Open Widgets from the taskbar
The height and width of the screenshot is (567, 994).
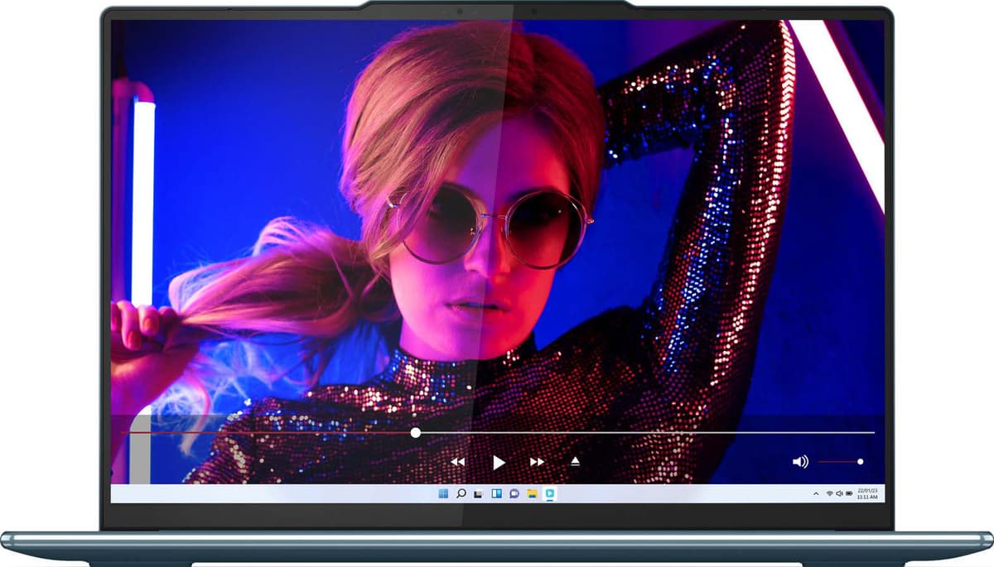click(496, 493)
